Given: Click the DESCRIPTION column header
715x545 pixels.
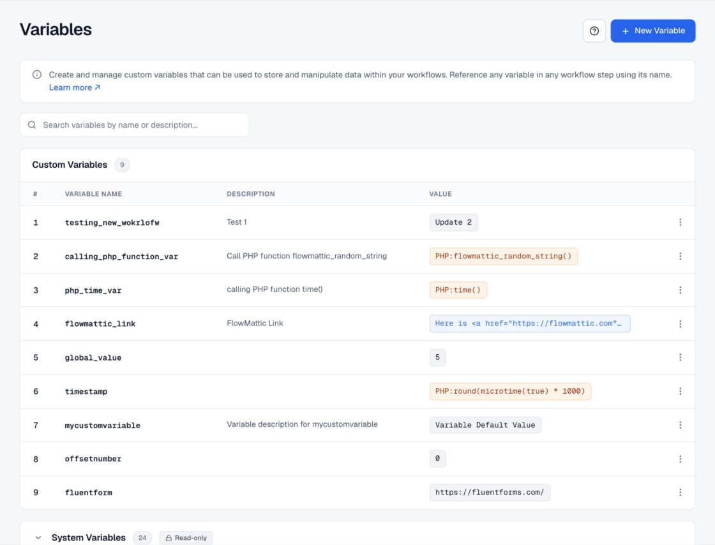Looking at the screenshot, I should pos(251,194).
